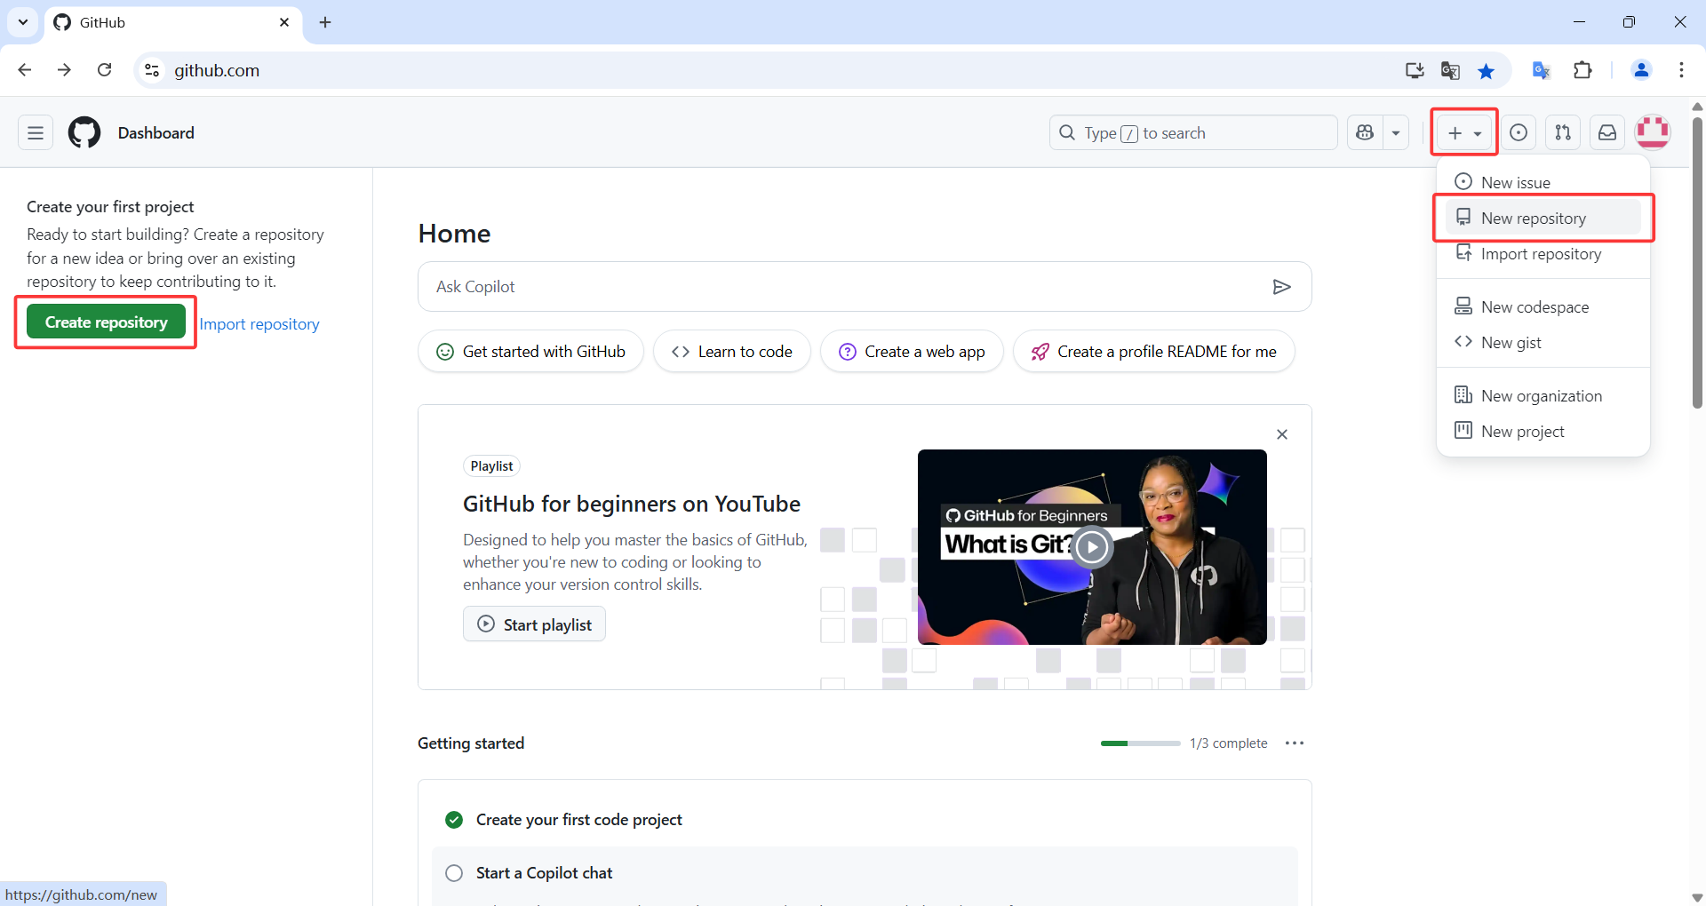Click the page vertical scrollbar thumb
1706x906 pixels.
1697,262
